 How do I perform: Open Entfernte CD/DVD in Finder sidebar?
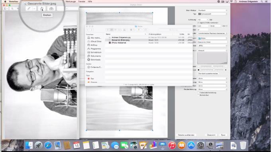tap(94, 67)
